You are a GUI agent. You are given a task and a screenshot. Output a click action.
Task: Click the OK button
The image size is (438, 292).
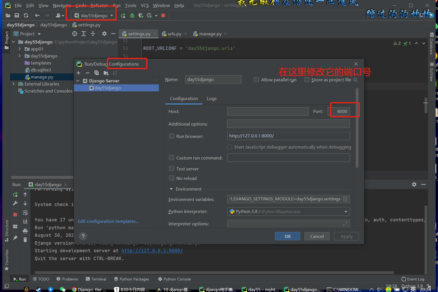[x=287, y=236]
